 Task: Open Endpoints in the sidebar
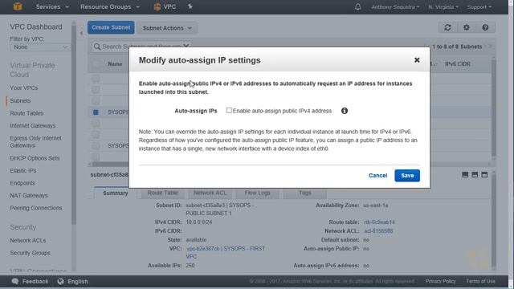click(22, 183)
